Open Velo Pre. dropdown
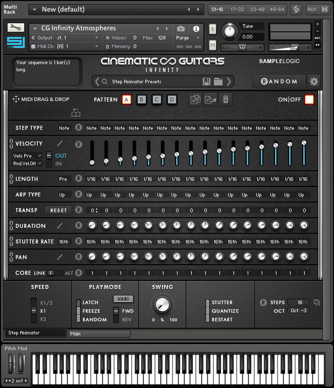334x388 pixels. click(x=27, y=156)
